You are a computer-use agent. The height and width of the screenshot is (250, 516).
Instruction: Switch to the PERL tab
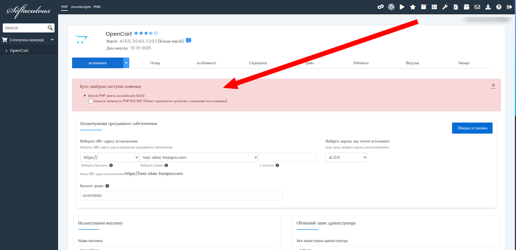click(97, 7)
